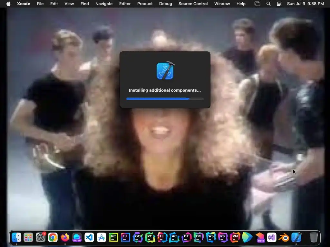Viewport: 330px width, 247px height.
Task: Launch Firefox from the dock
Action: click(65, 238)
